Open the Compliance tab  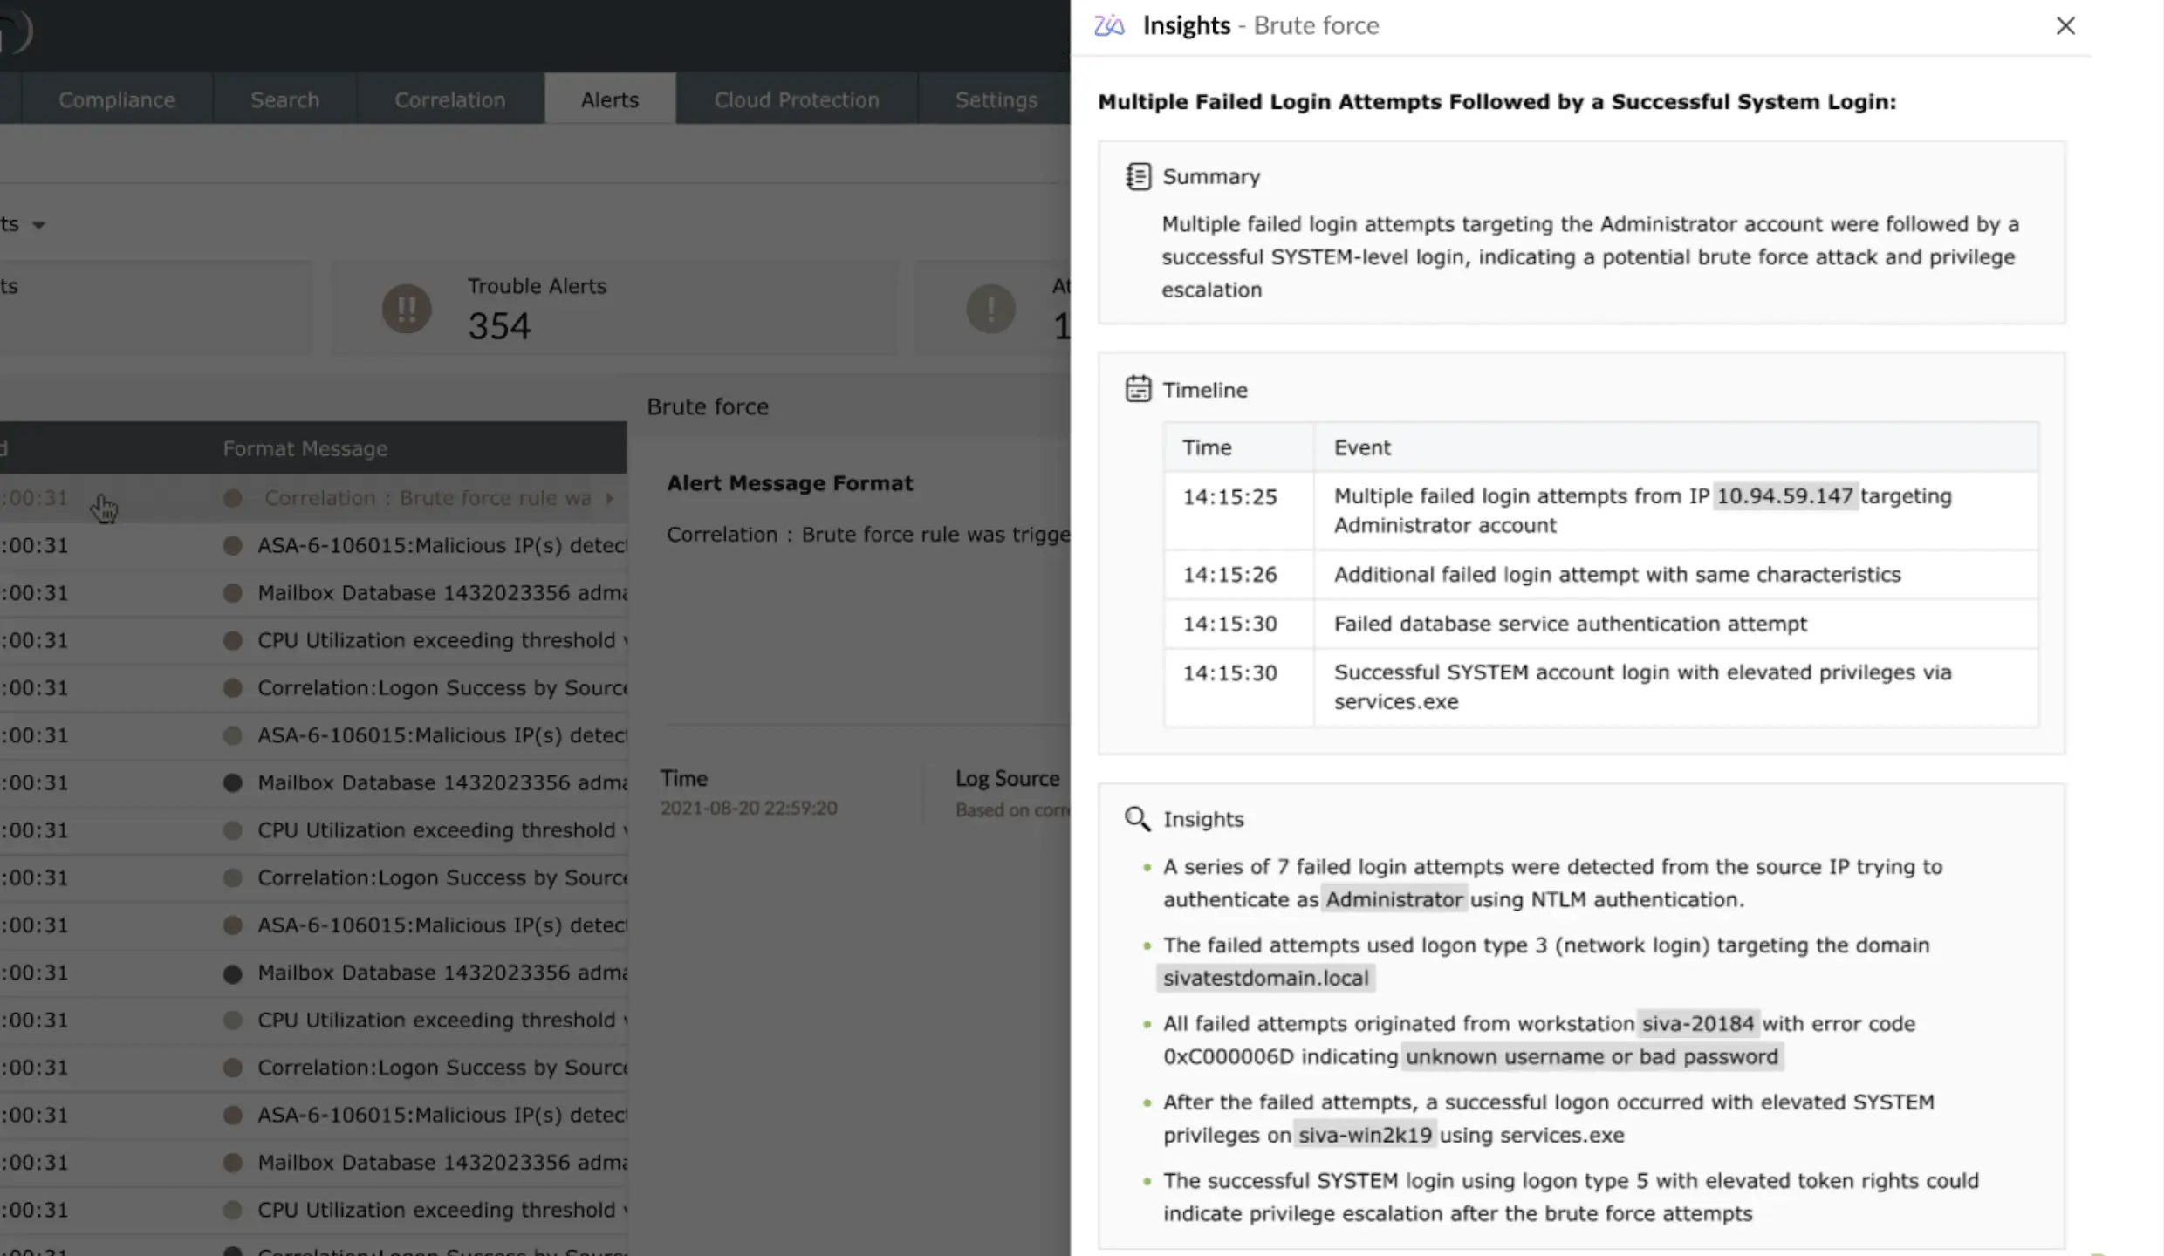click(116, 99)
